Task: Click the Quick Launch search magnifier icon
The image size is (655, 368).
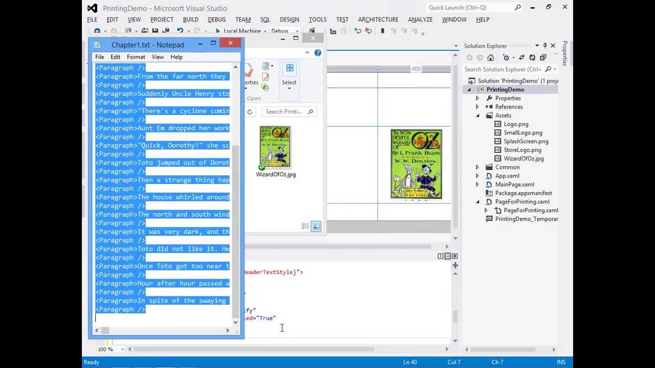Action: [518, 8]
